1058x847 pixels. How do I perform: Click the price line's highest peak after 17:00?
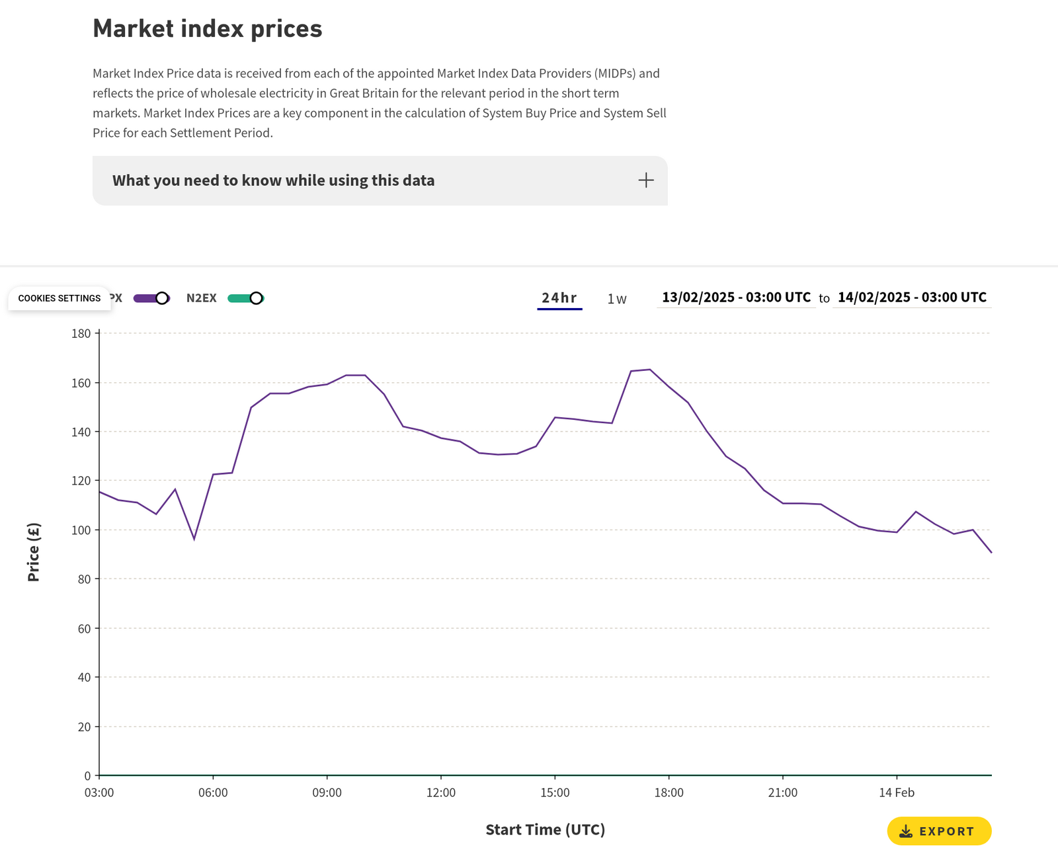(649, 370)
